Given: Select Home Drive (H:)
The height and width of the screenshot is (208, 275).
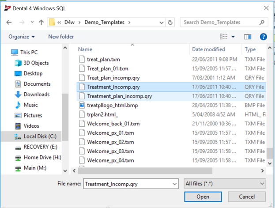Looking at the screenshot, I should 38,157.
